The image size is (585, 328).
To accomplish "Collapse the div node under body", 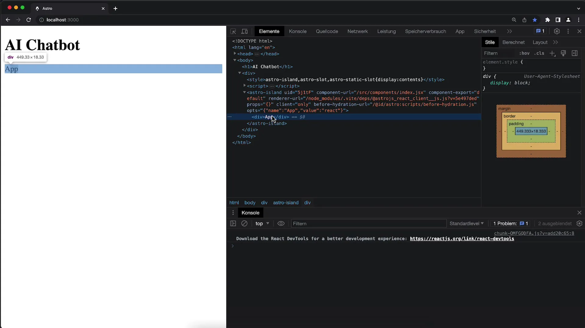I will tap(240, 73).
